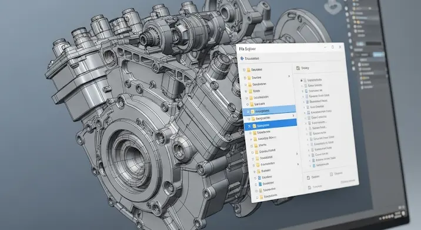This screenshot has width=421, height=230.
Task: Click the lowest button with icon in the dialog
Action: (x=315, y=186)
